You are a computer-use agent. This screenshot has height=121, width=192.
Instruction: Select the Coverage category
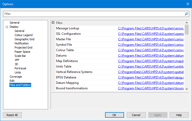16,77
